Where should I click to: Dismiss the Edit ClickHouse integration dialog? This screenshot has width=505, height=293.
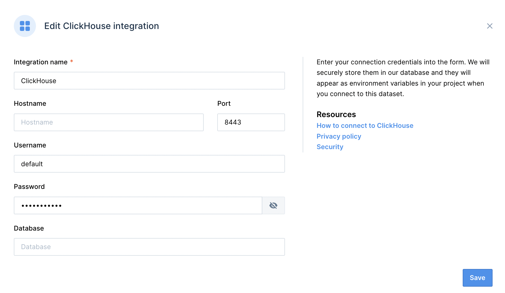tap(490, 26)
